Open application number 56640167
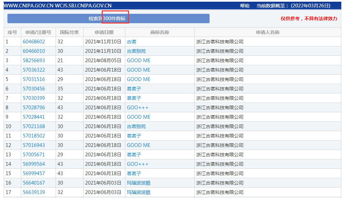345x198 pixels. pyautogui.click(x=34, y=183)
